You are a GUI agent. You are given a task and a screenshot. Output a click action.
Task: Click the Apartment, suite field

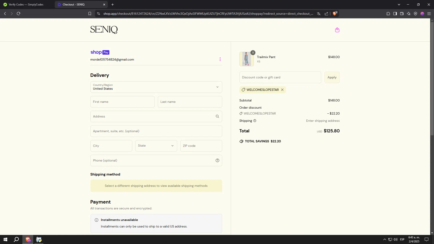click(156, 131)
